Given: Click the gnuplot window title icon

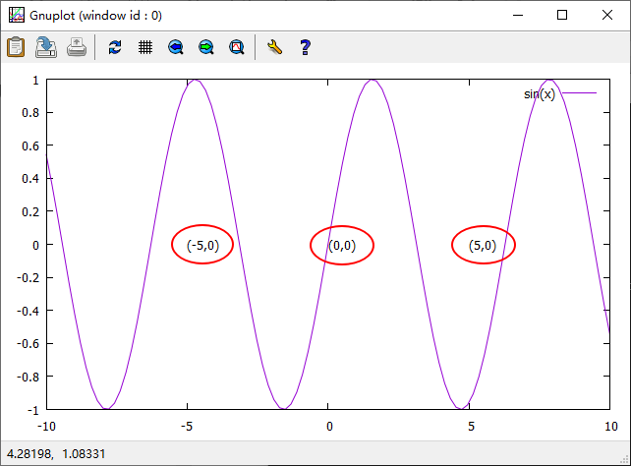Looking at the screenshot, I should tap(17, 16).
